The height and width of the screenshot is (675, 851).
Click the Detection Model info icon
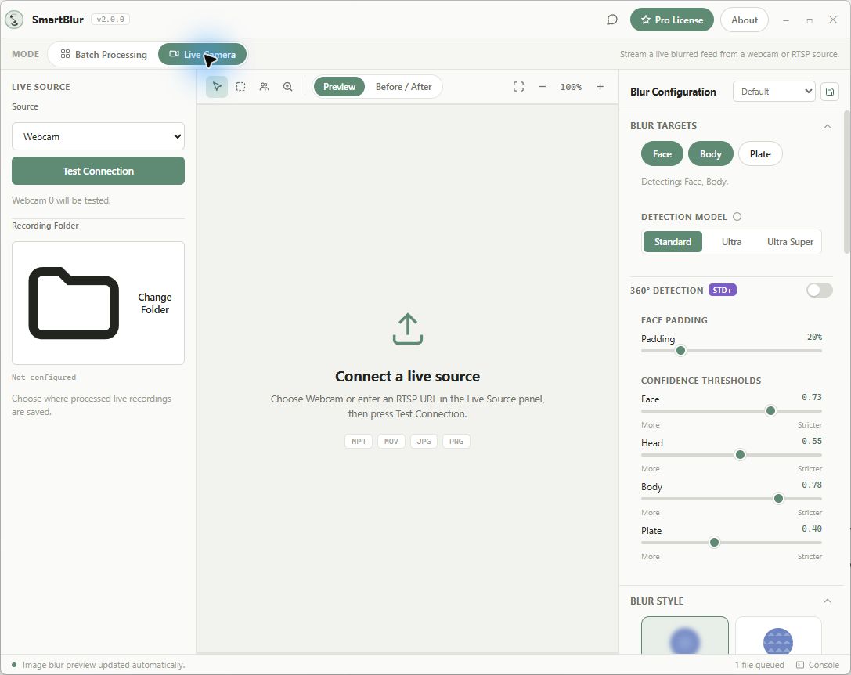(737, 217)
